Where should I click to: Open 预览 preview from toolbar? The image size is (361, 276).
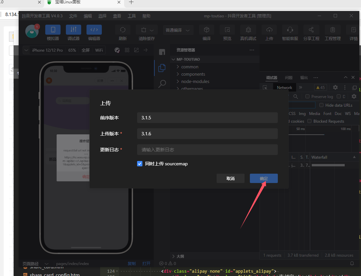pos(227,30)
